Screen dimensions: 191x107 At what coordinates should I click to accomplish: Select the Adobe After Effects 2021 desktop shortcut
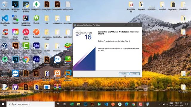pos(36,62)
